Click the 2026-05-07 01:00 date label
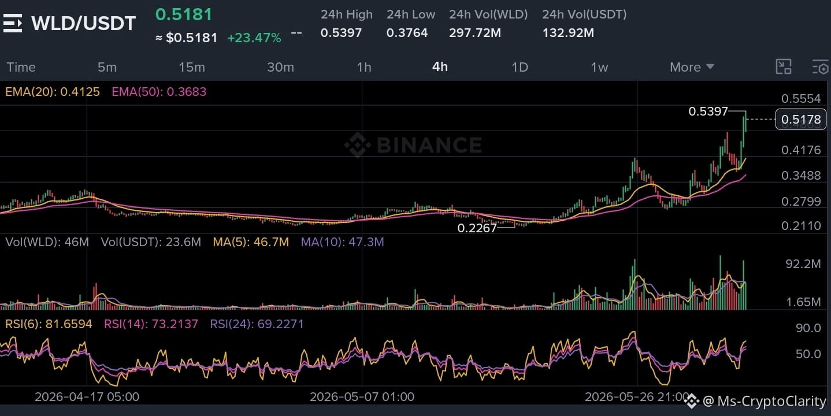This screenshot has height=416, width=831. coord(362,397)
